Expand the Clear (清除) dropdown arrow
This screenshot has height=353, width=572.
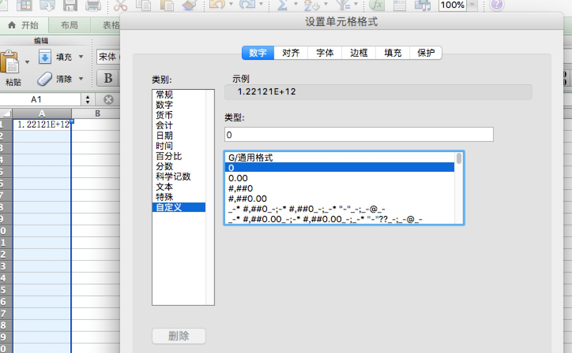(x=81, y=79)
